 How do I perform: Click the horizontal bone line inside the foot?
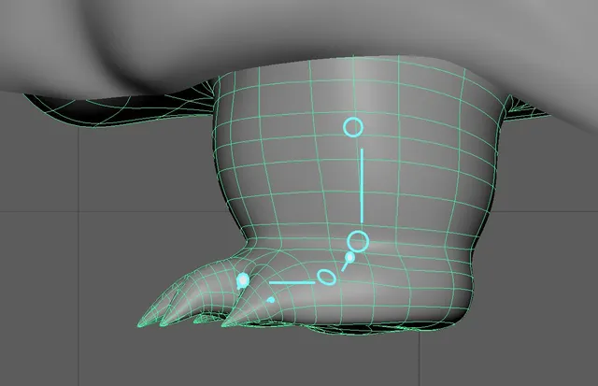coord(292,282)
